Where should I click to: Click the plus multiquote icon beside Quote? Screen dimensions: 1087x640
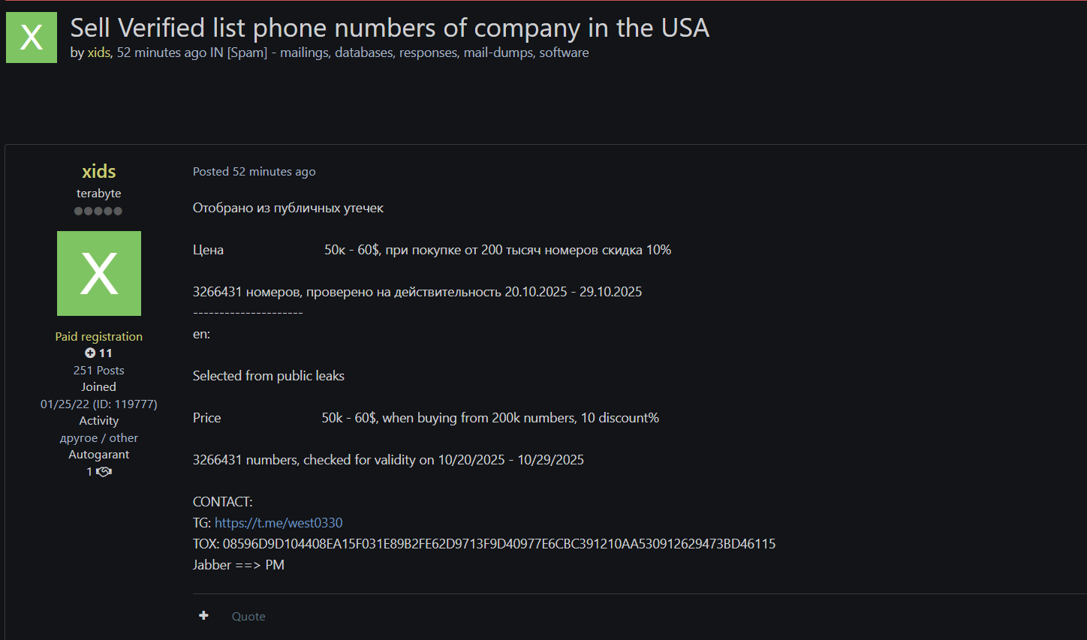click(x=203, y=616)
